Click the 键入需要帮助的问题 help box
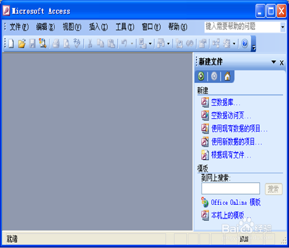Image resolution: width=289 pixels, height=248 pixels. [x=242, y=27]
